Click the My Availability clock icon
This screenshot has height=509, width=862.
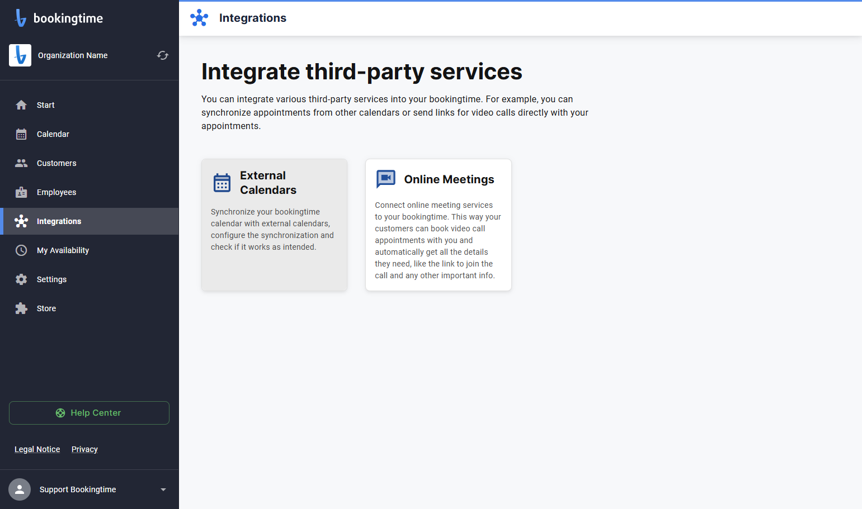(21, 250)
